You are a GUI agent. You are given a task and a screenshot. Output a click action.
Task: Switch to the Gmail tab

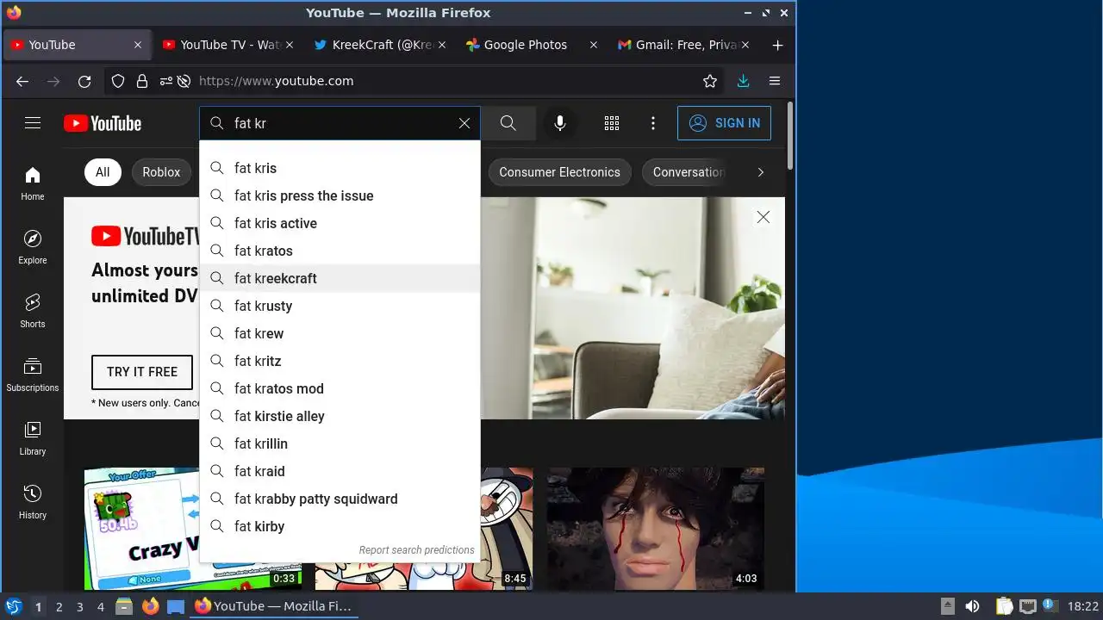pos(682,45)
